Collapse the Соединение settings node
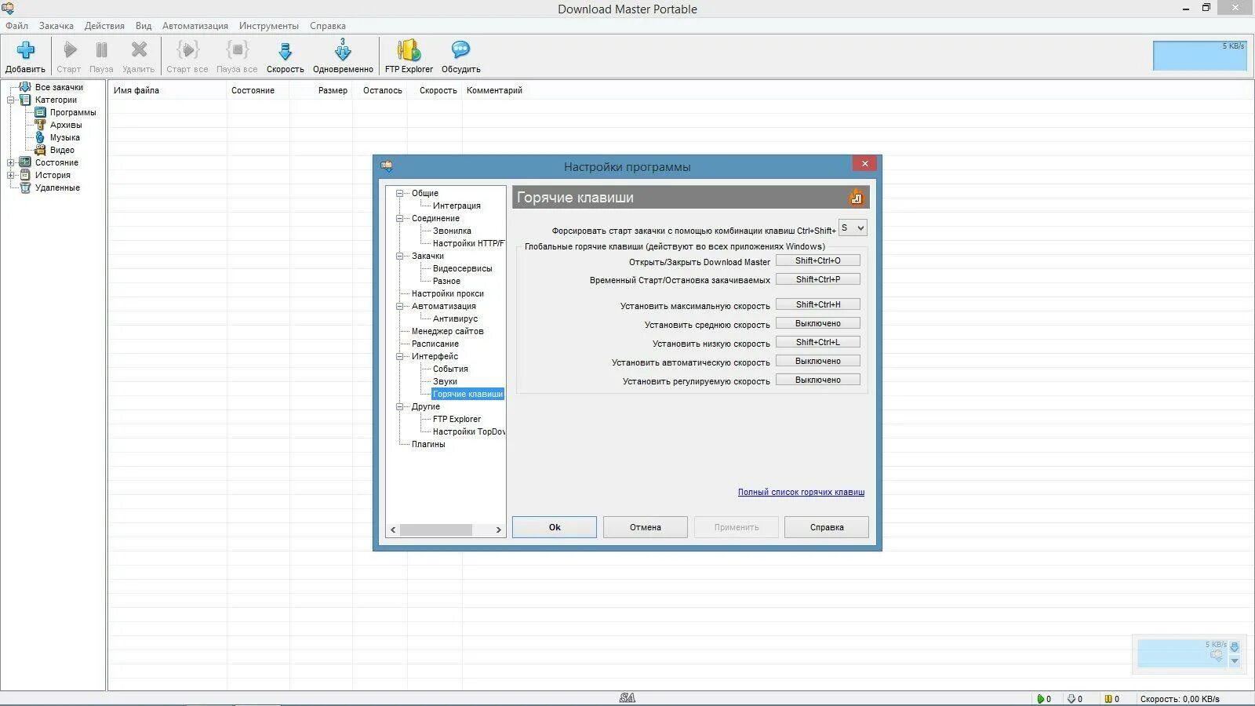The image size is (1255, 706). pos(399,218)
